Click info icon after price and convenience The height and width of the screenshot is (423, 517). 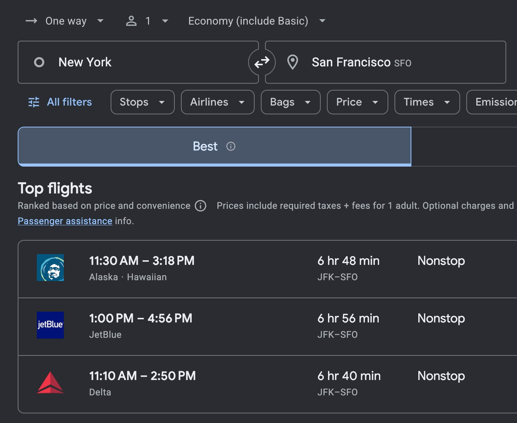[201, 206]
